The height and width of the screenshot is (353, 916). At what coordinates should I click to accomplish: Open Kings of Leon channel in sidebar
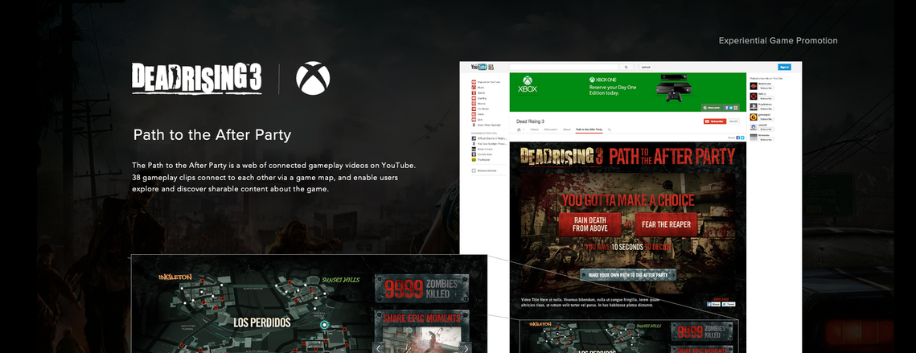point(482,149)
